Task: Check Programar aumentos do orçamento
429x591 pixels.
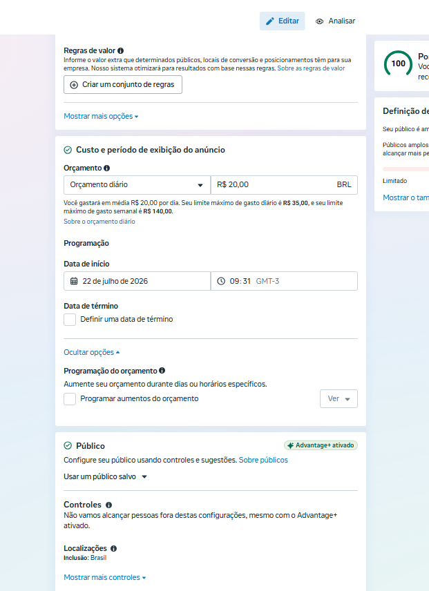Action: click(x=70, y=399)
